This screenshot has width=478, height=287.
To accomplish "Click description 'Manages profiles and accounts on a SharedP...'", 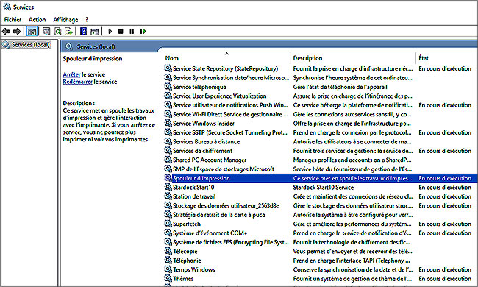I will tap(352, 160).
